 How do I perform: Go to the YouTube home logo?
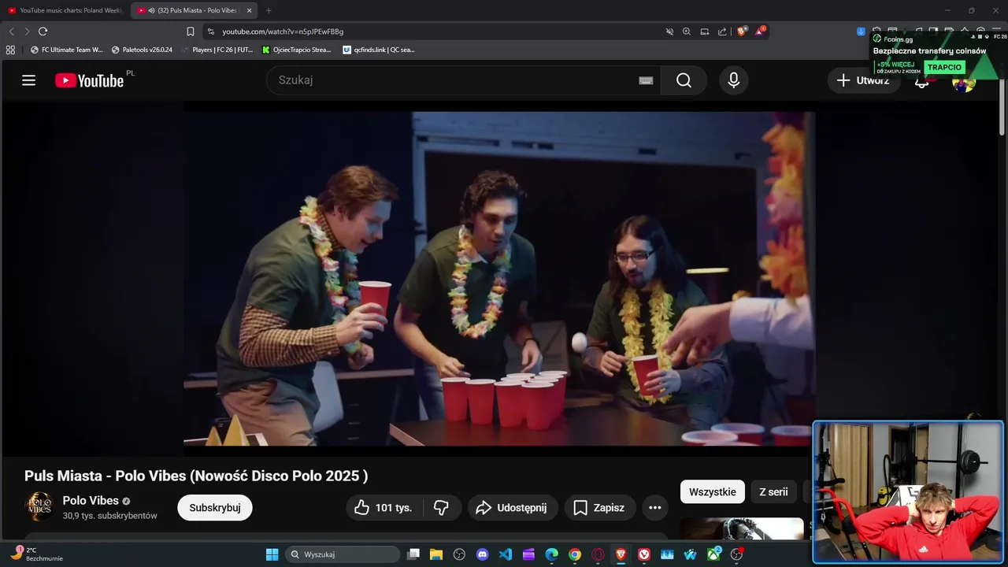coord(90,80)
